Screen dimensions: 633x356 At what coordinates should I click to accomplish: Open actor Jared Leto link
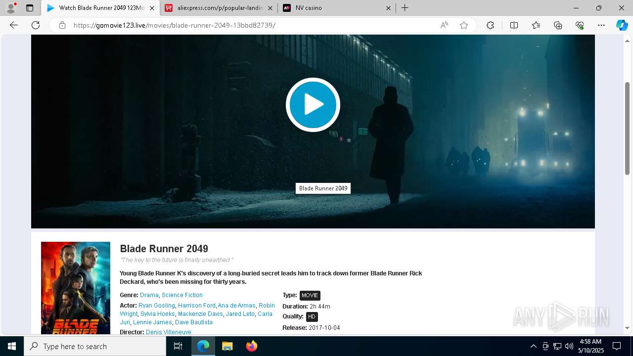click(240, 314)
